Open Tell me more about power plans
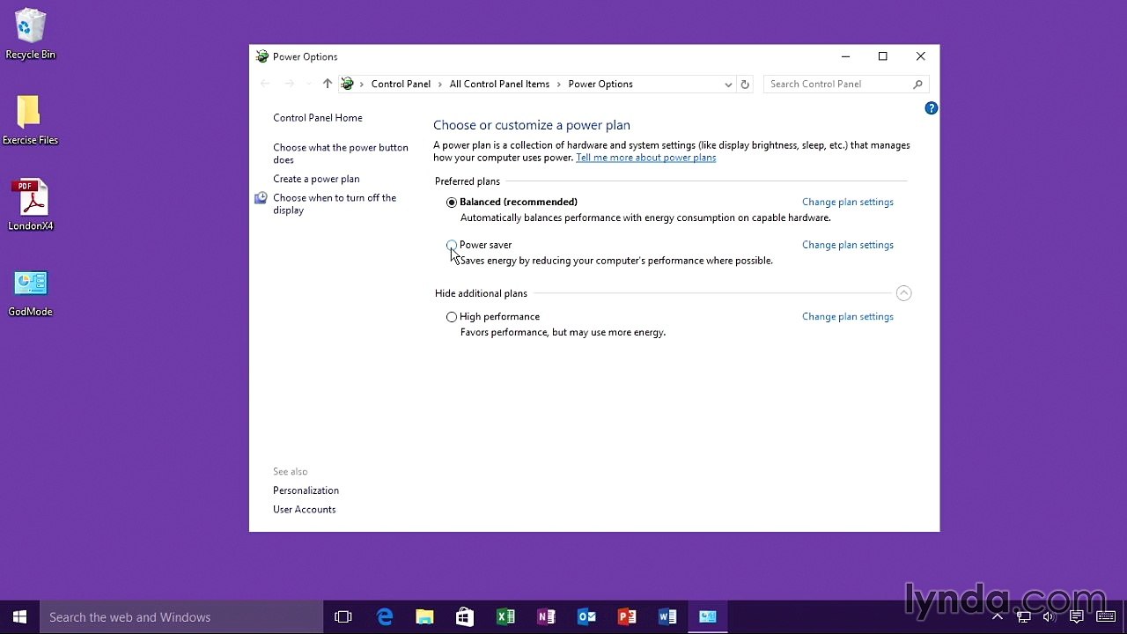Screen dimensions: 1127x634 [x=645, y=158]
